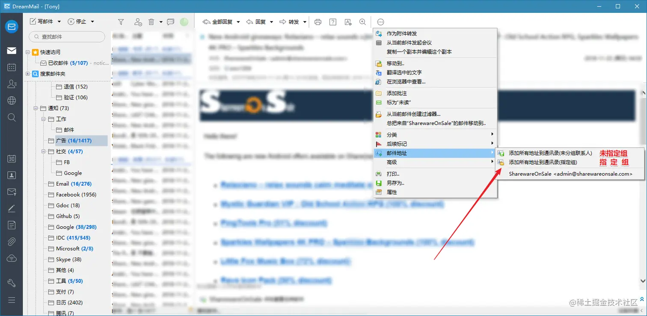This screenshot has width=647, height=316.
Task: Choose 标为"未读" menu entry
Action: (435, 102)
